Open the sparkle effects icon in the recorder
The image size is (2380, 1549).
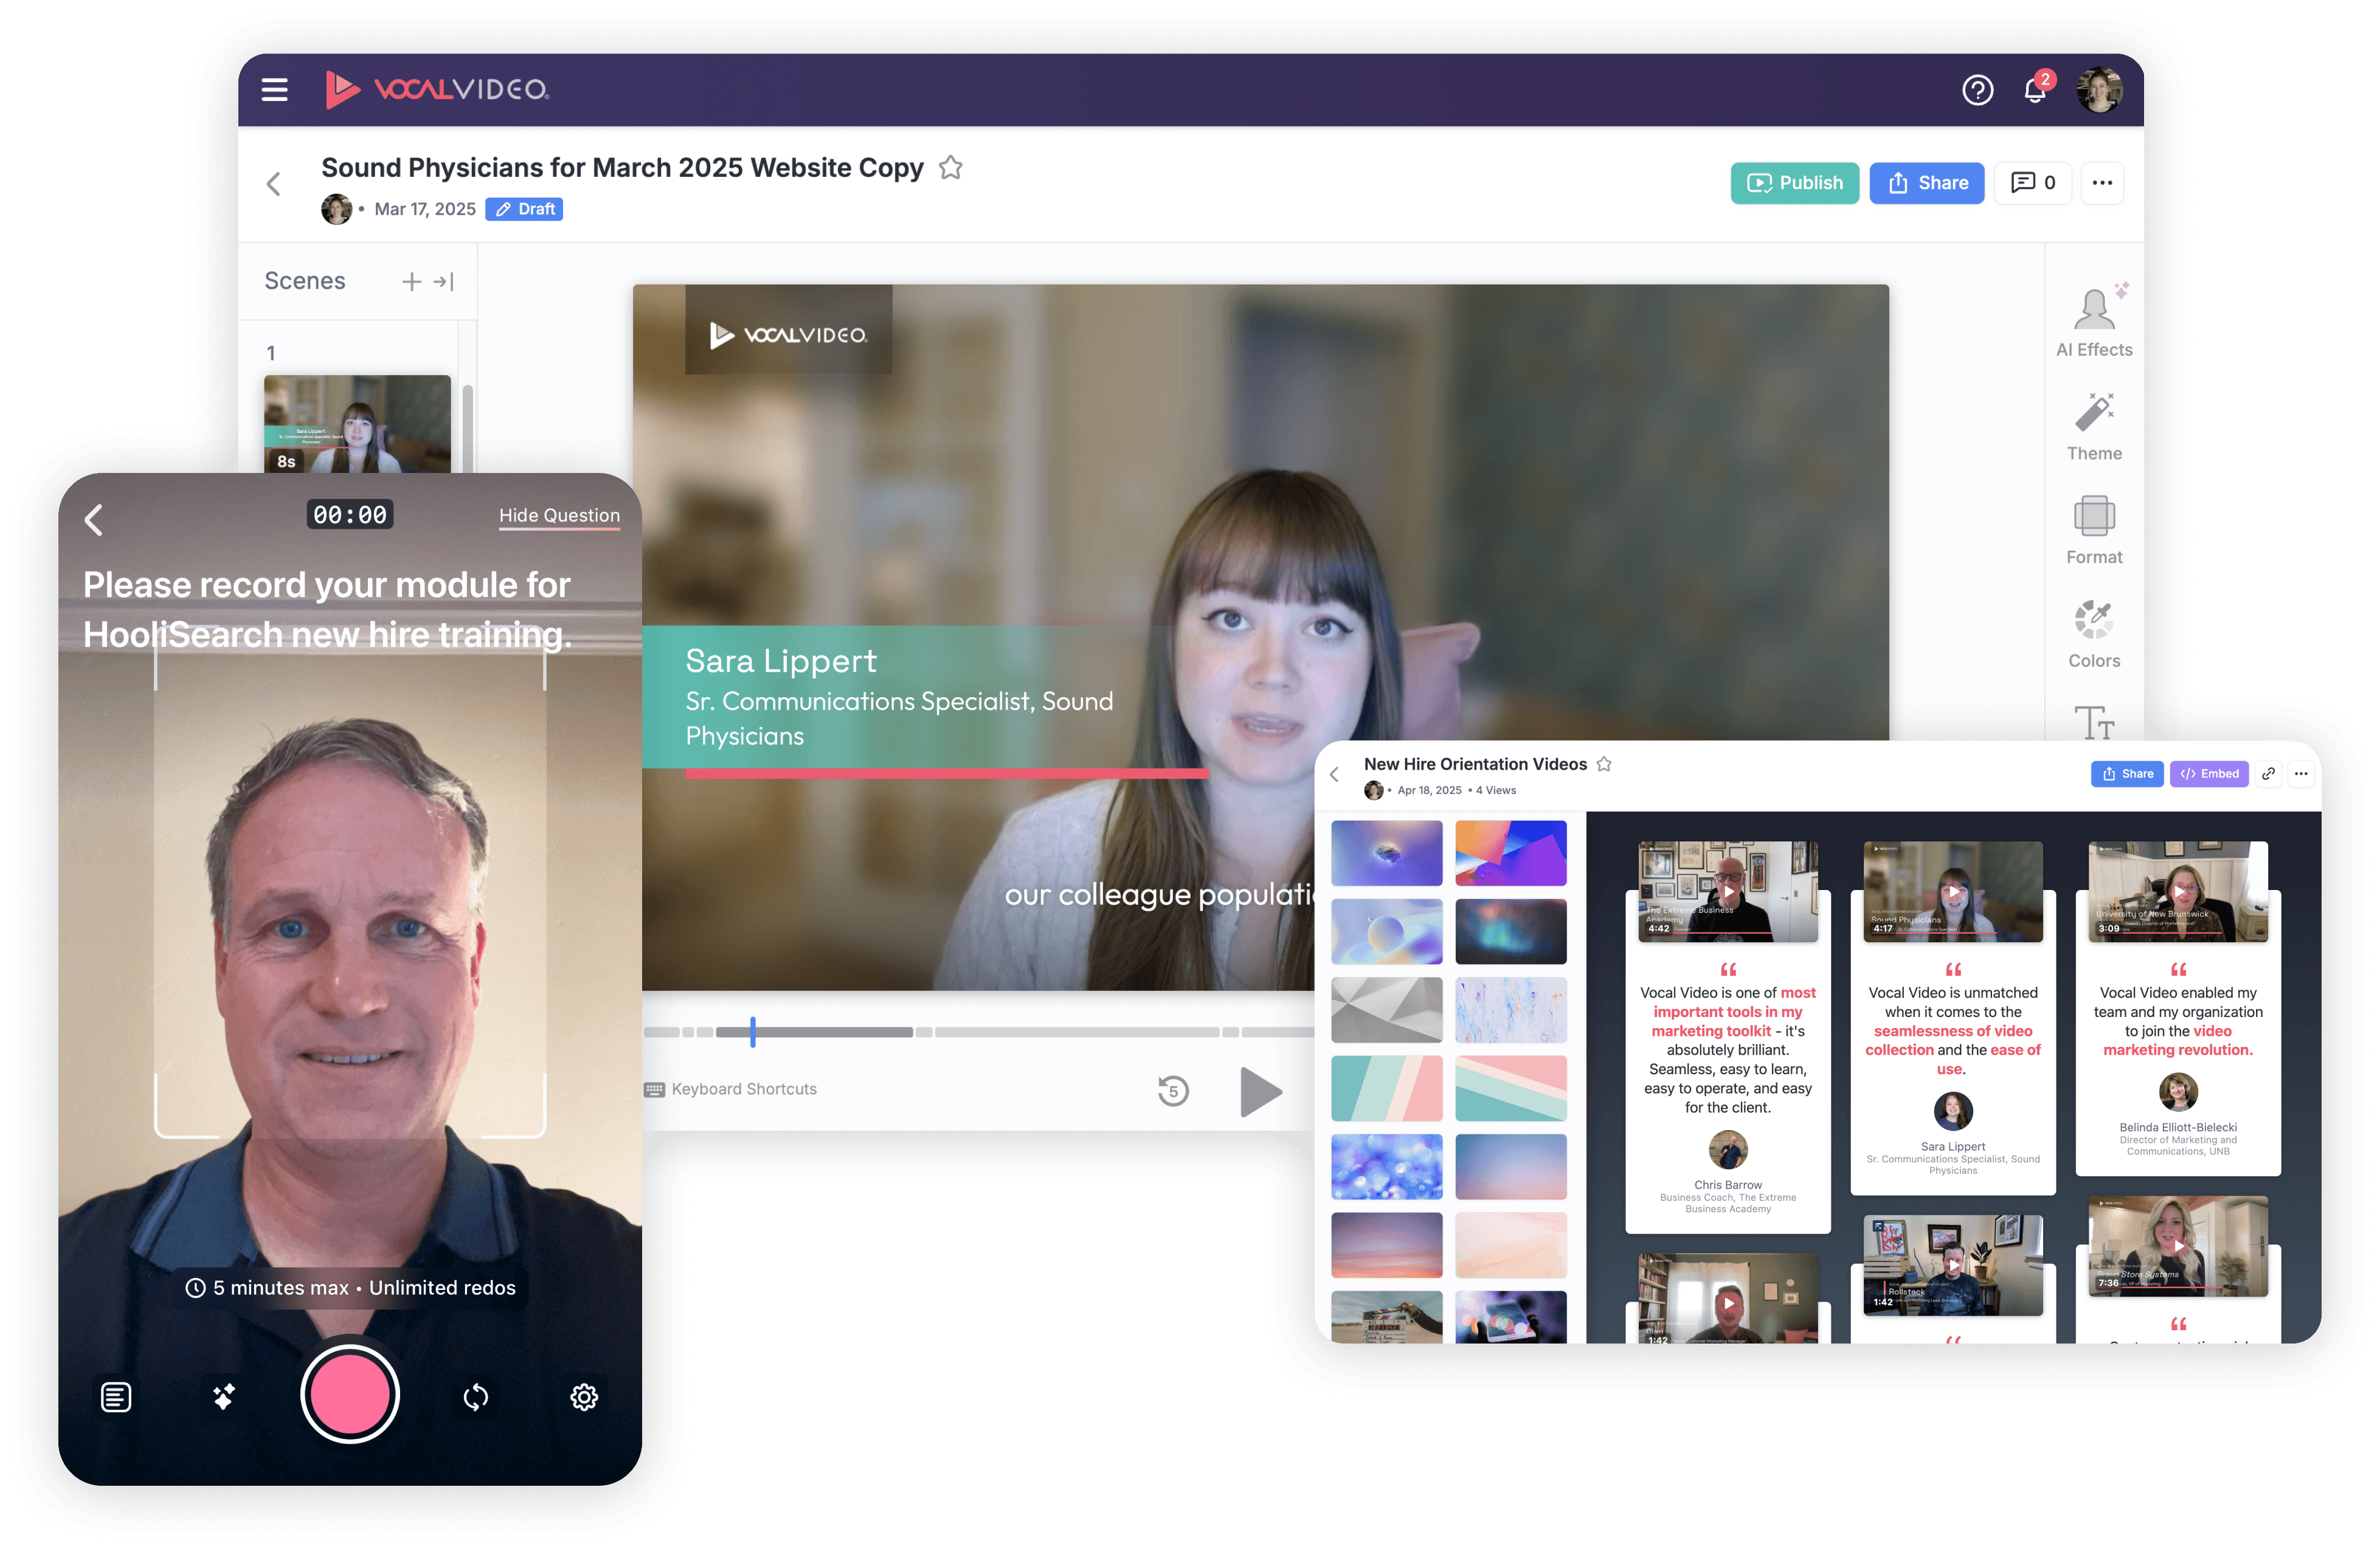[x=224, y=1397]
